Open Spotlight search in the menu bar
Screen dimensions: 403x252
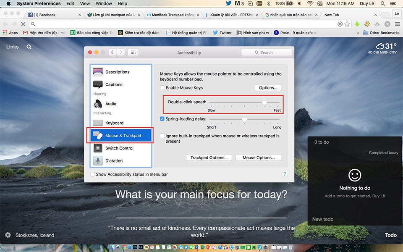(x=383, y=3)
